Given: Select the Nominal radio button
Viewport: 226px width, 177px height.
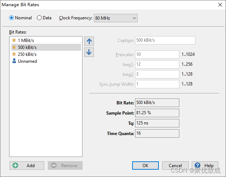Looking at the screenshot, I should (x=12, y=18).
